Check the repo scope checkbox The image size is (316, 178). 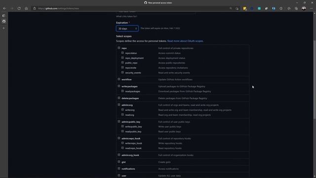119,48
